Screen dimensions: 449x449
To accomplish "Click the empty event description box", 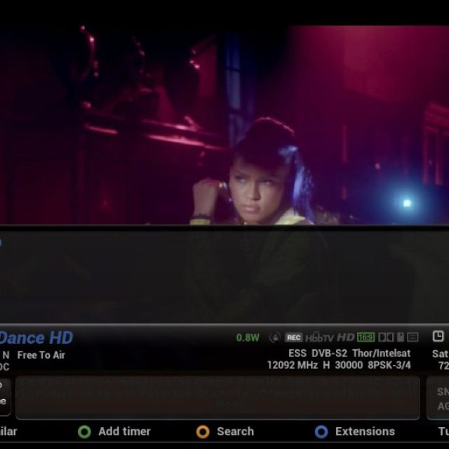I will click(x=218, y=398).
